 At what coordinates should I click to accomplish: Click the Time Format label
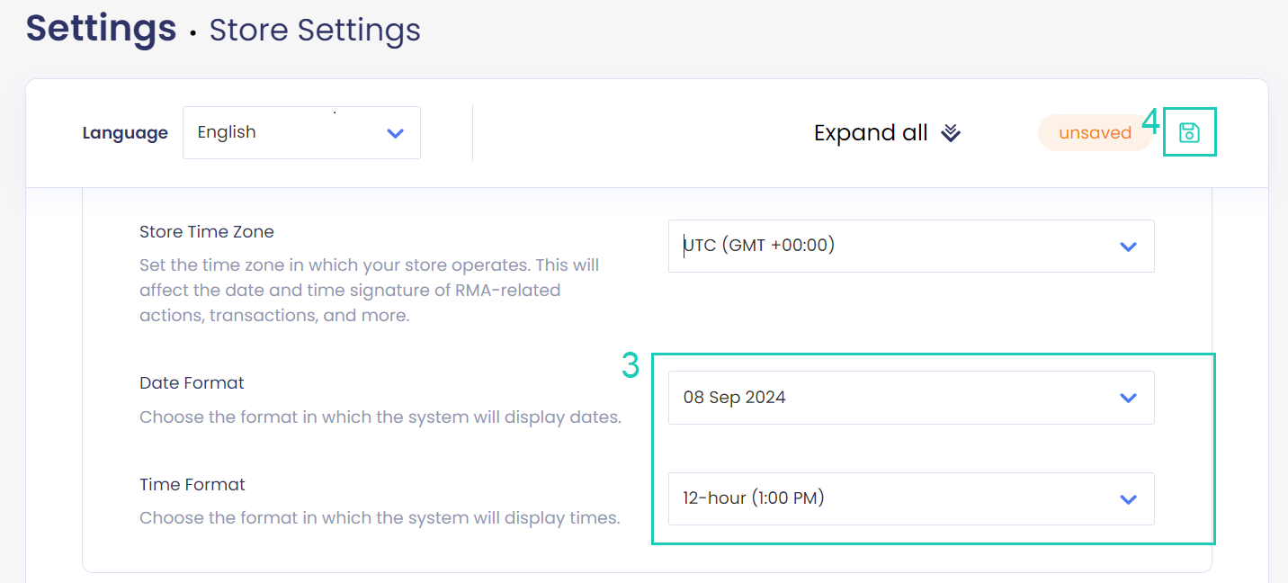192,484
